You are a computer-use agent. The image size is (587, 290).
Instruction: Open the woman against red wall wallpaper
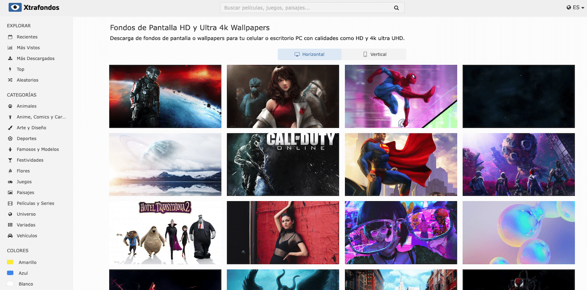pyautogui.click(x=283, y=233)
